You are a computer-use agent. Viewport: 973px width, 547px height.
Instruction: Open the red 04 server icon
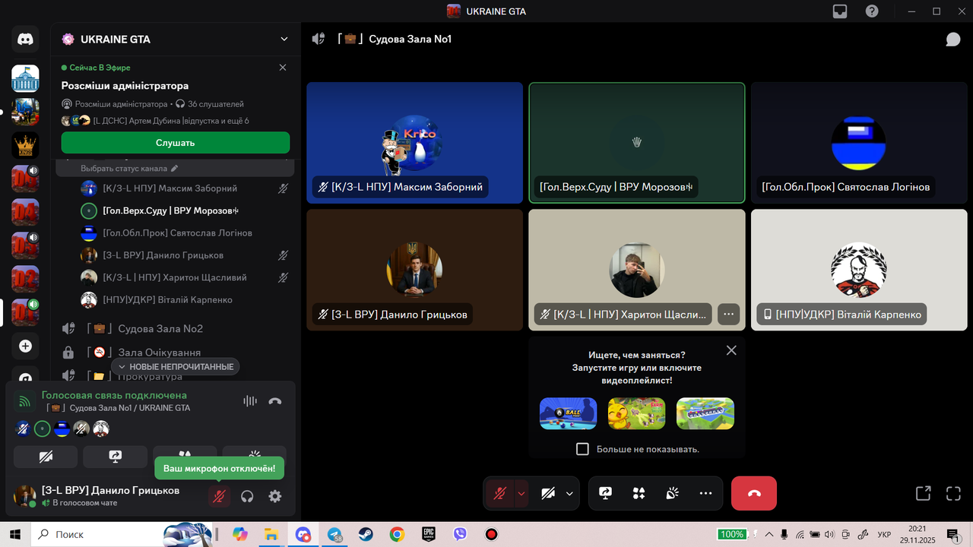tap(25, 212)
